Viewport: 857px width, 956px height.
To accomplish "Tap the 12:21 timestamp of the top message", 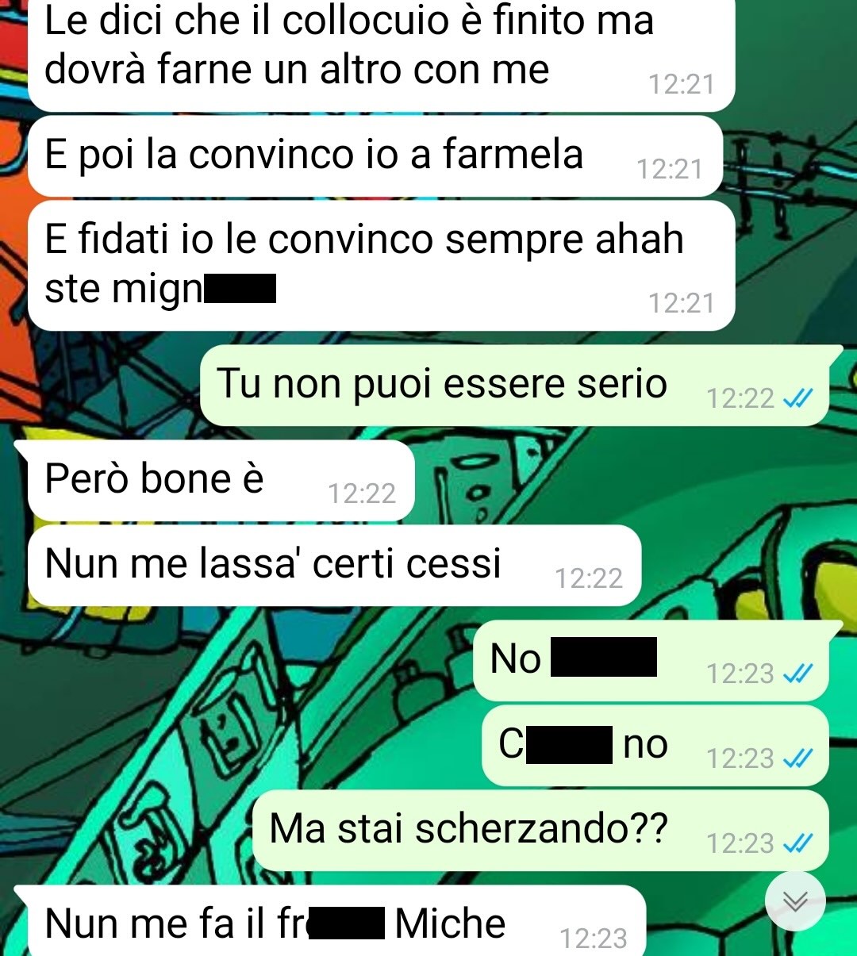I will pyautogui.click(x=682, y=84).
